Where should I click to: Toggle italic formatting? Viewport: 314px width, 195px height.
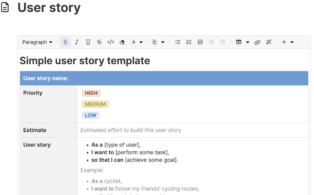(x=77, y=42)
